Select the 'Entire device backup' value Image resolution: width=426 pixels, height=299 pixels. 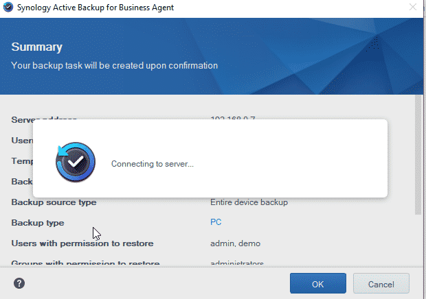249,202
